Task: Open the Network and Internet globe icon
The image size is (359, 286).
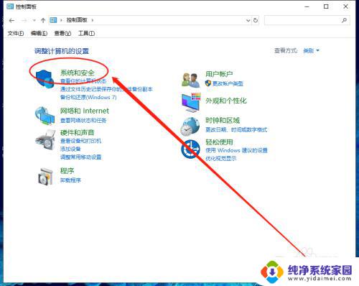Action: [x=45, y=116]
